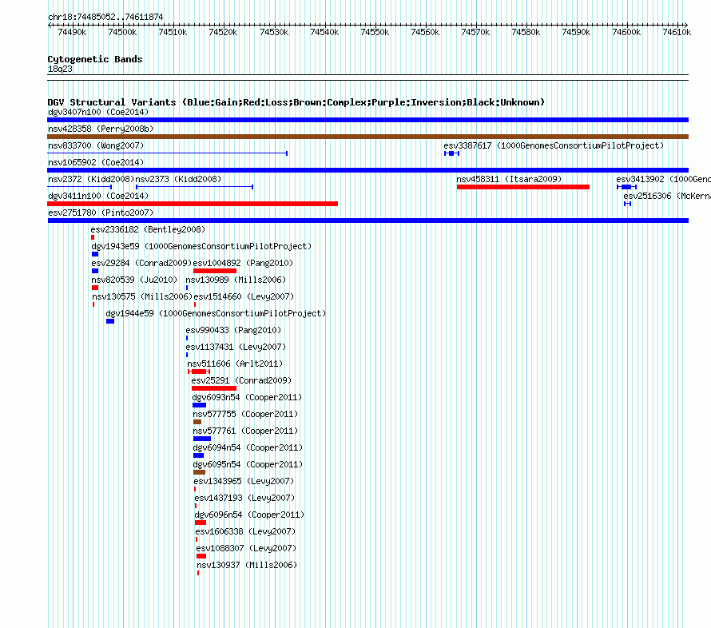711x628 pixels.
Task: Click esv25291 (Conrad2009) label
Action: [x=241, y=380]
